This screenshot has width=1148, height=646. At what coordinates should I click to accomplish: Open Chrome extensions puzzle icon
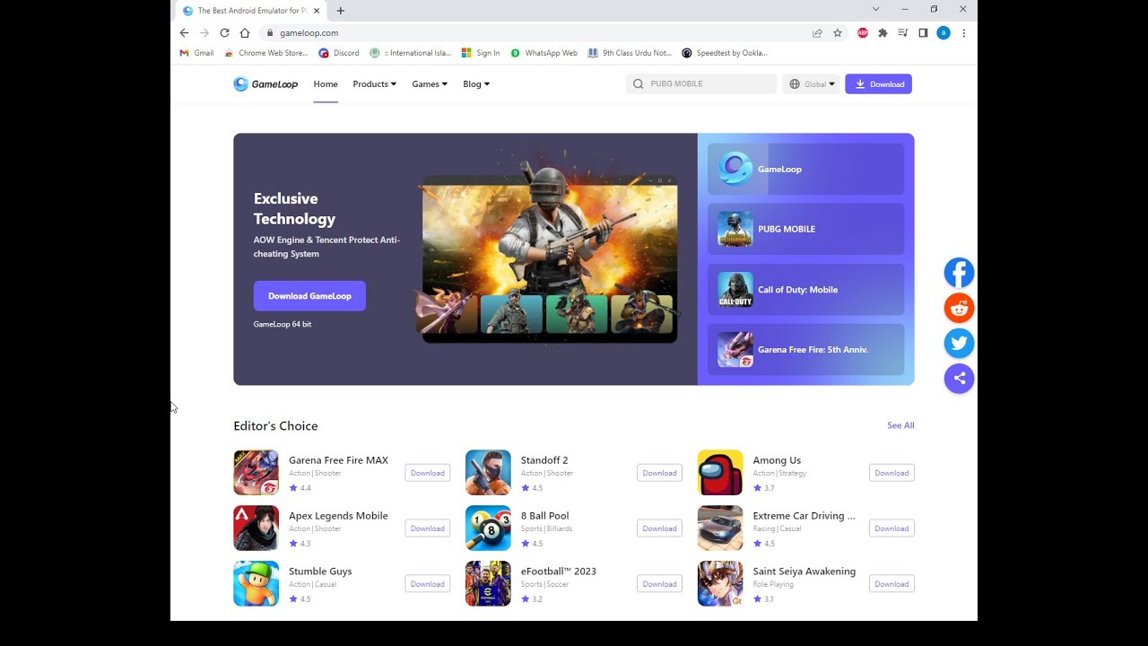coord(883,33)
